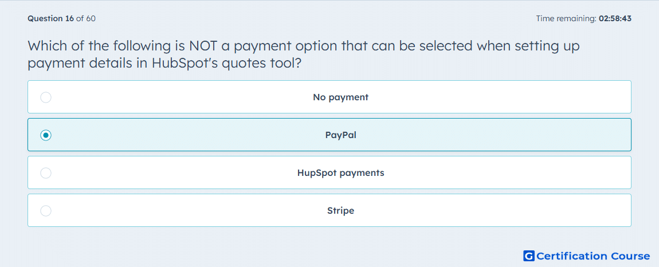Click the 02:58:43 countdown timer
This screenshot has height=267, width=659.
tap(614, 18)
